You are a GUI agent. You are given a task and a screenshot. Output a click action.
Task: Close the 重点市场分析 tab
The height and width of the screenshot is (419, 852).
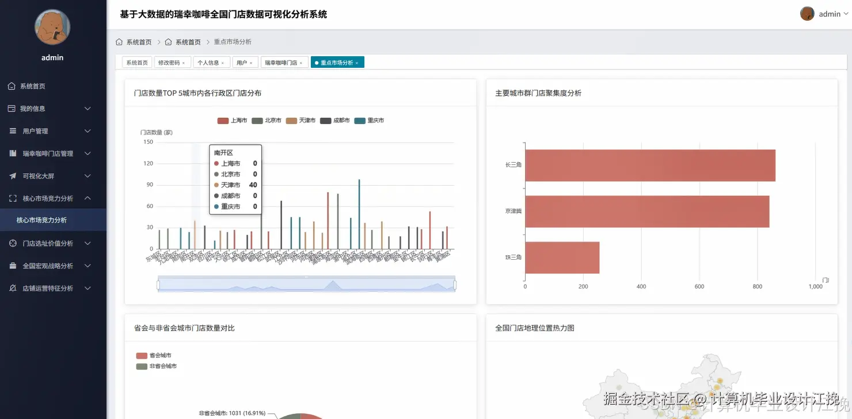(x=357, y=63)
